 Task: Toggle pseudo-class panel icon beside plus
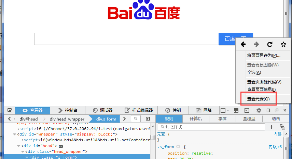[282, 127]
